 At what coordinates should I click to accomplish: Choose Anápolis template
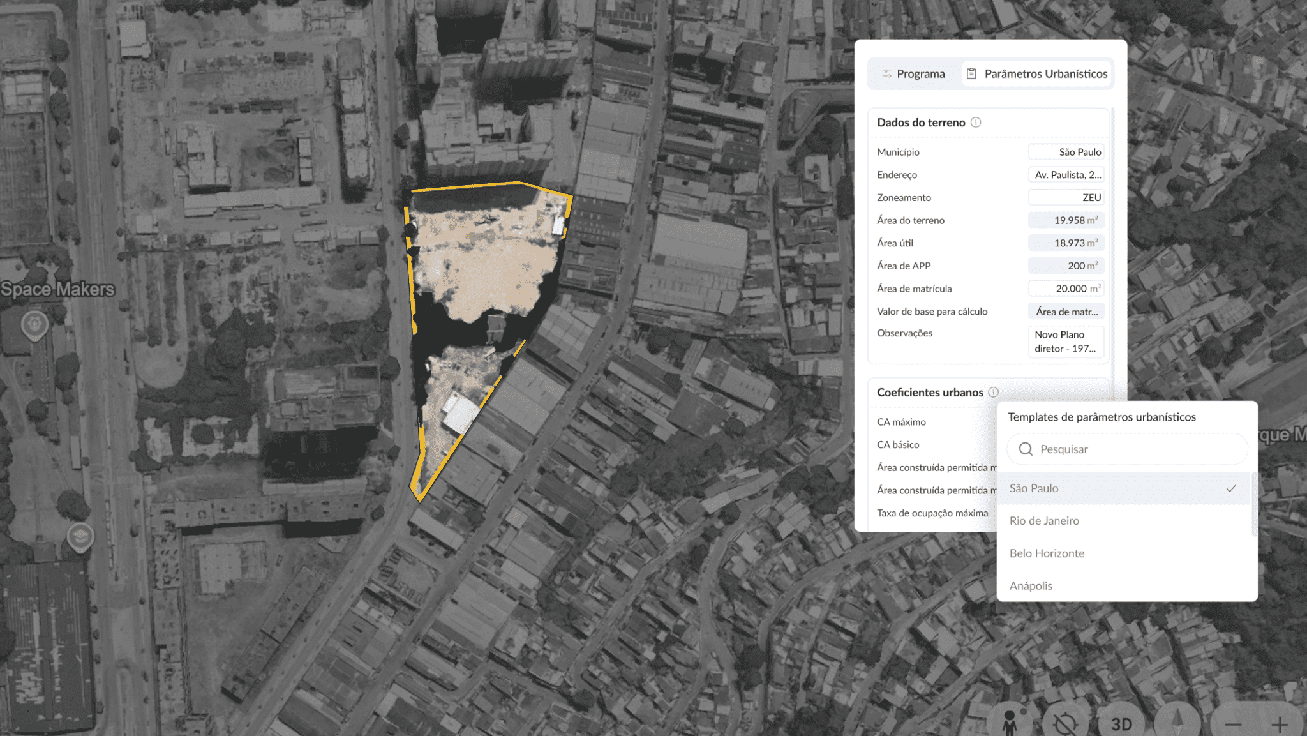pos(1123,586)
